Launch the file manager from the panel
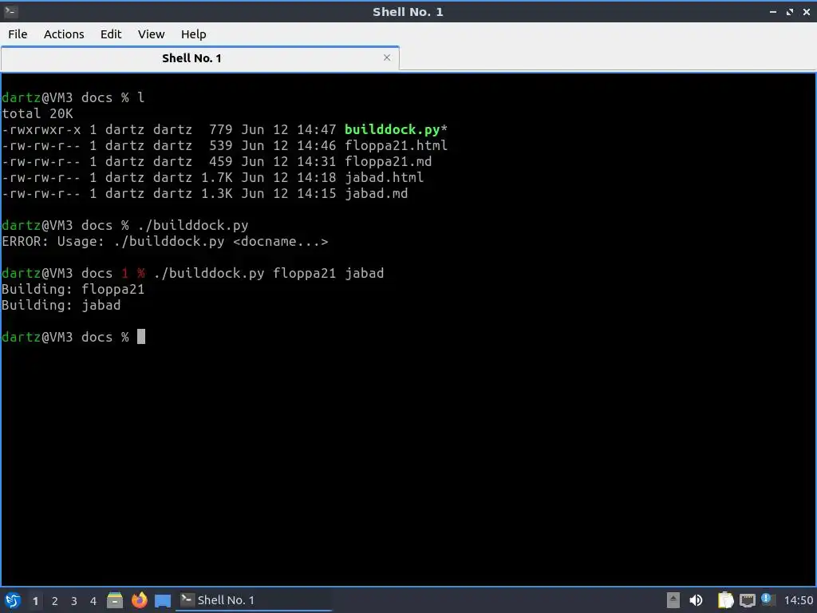Screen dimensions: 817x613 (115, 600)
